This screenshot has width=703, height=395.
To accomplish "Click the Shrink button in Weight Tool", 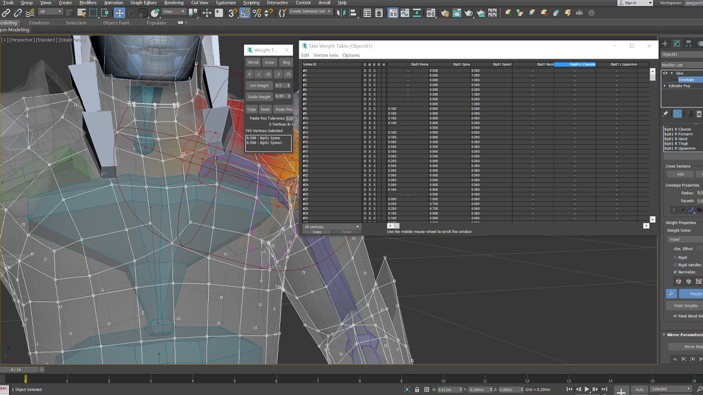I will [253, 62].
